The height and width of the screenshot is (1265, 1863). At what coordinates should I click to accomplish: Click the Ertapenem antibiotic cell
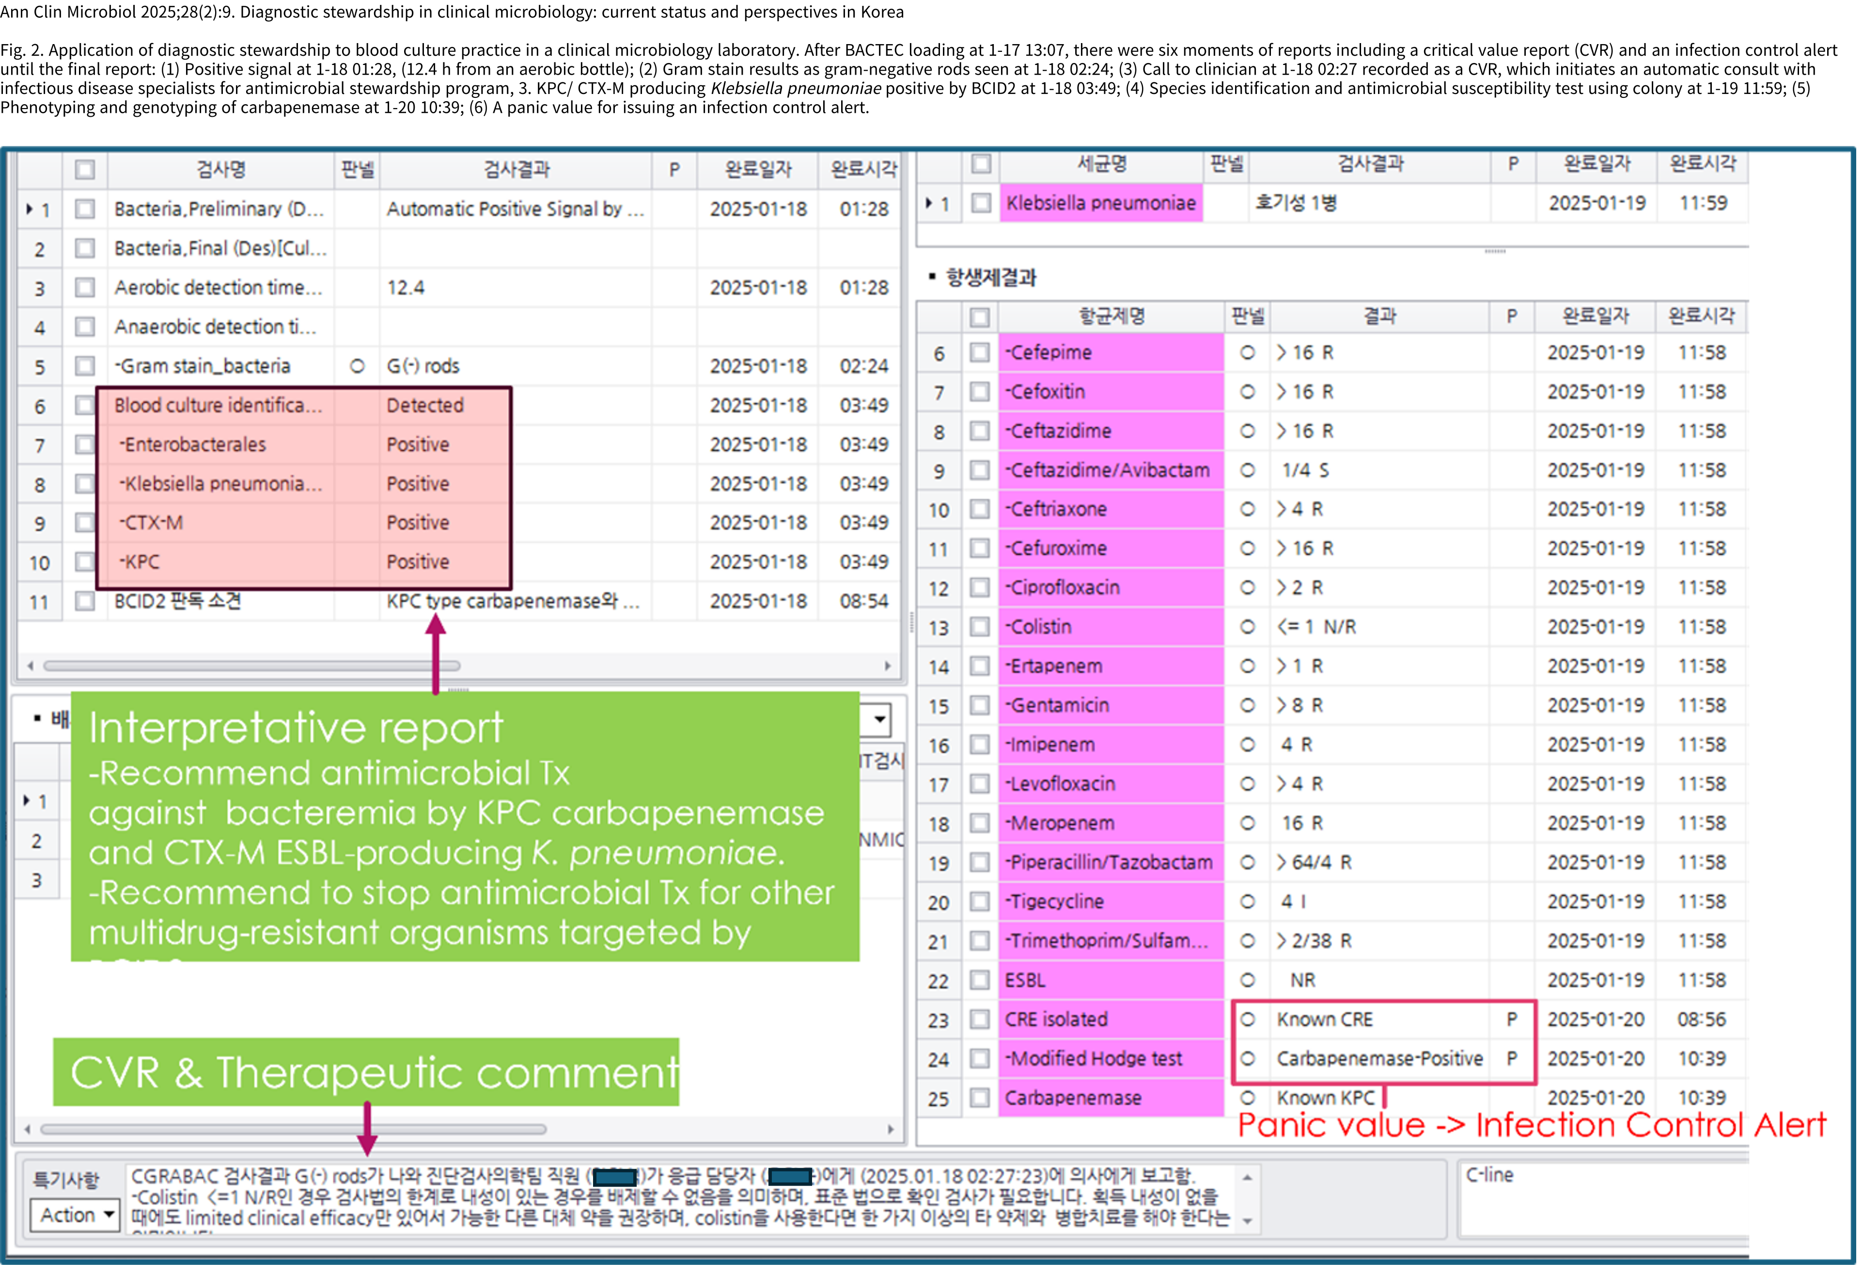(x=1111, y=665)
